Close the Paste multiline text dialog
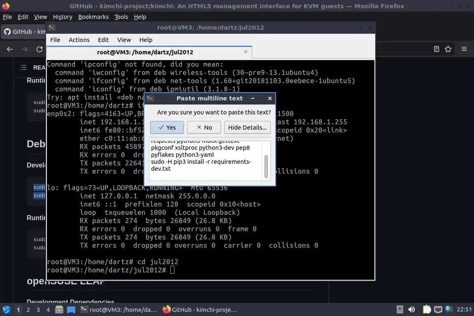Screen dimensions: 474x316 (x=270, y=98)
